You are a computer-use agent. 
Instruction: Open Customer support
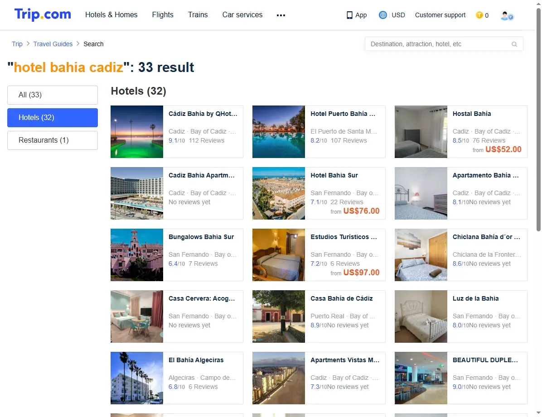[440, 15]
